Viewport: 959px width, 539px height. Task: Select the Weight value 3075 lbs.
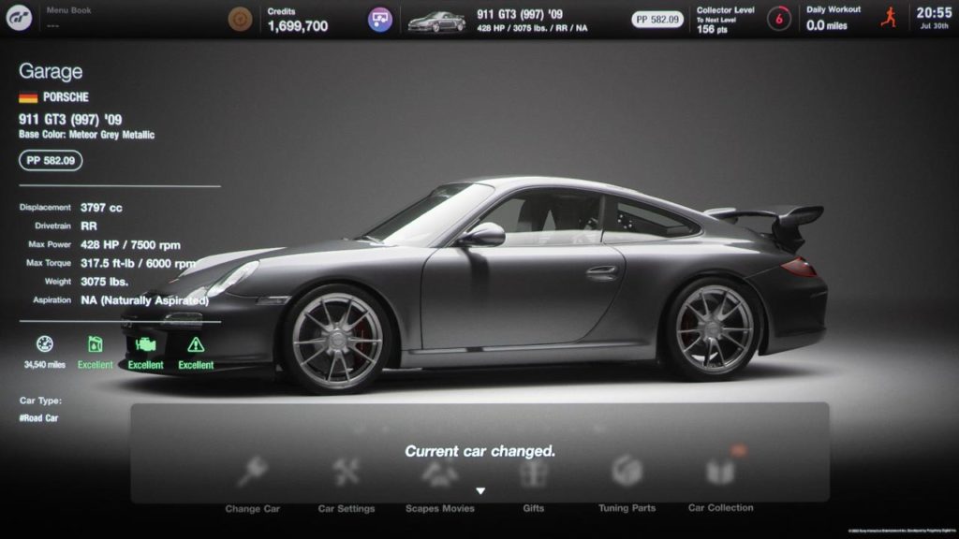[105, 282]
